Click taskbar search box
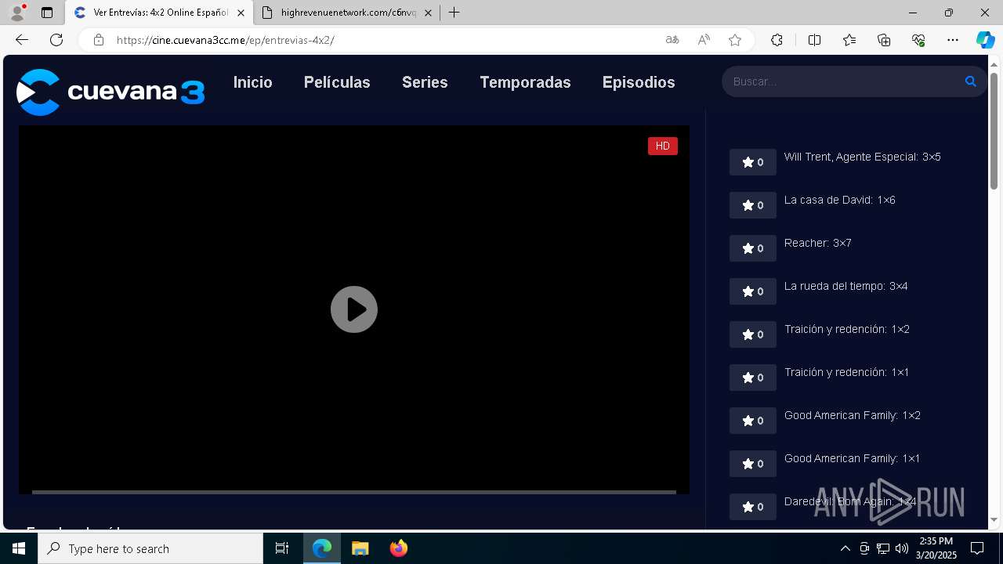1003x564 pixels. [150, 548]
